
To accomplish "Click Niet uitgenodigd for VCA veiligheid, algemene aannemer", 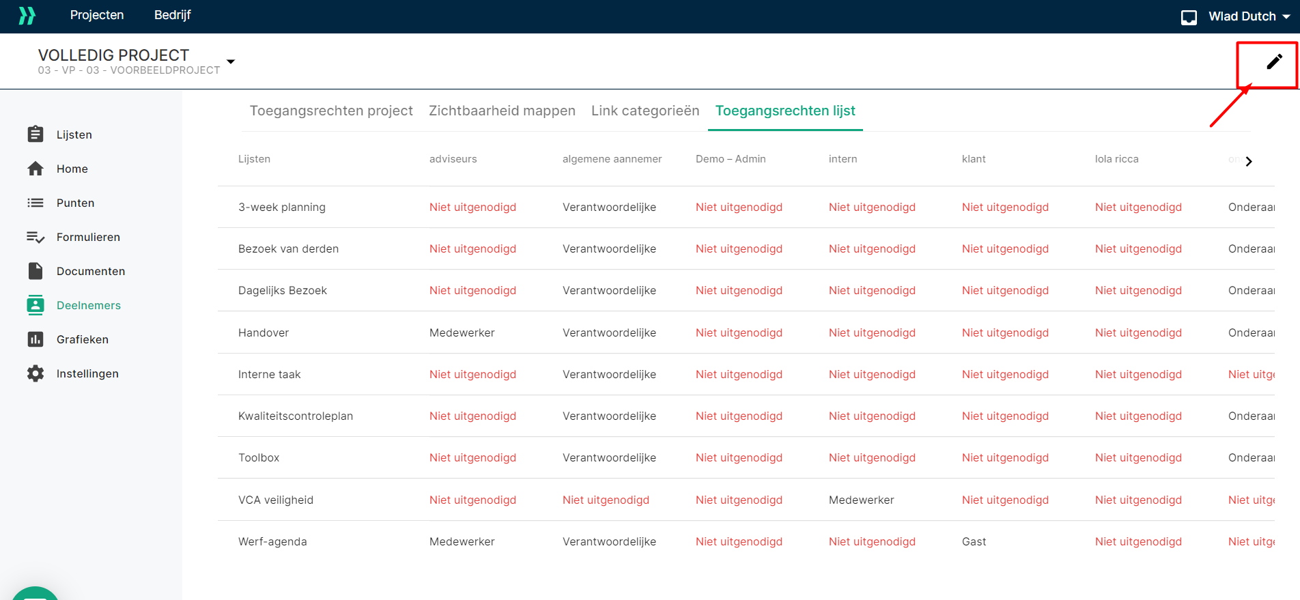I will 606,500.
